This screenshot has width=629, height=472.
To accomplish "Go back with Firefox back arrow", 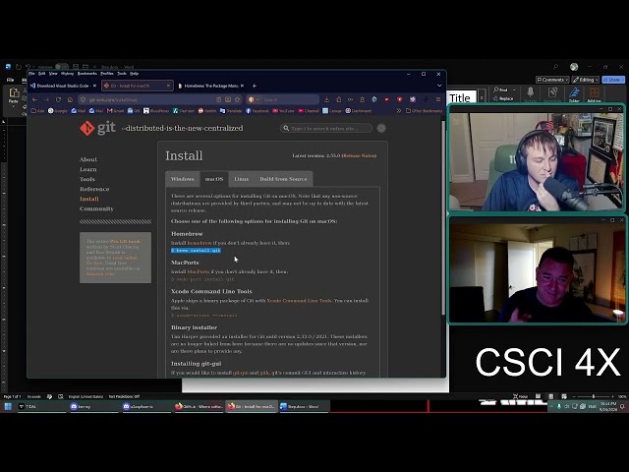I will click(x=35, y=99).
